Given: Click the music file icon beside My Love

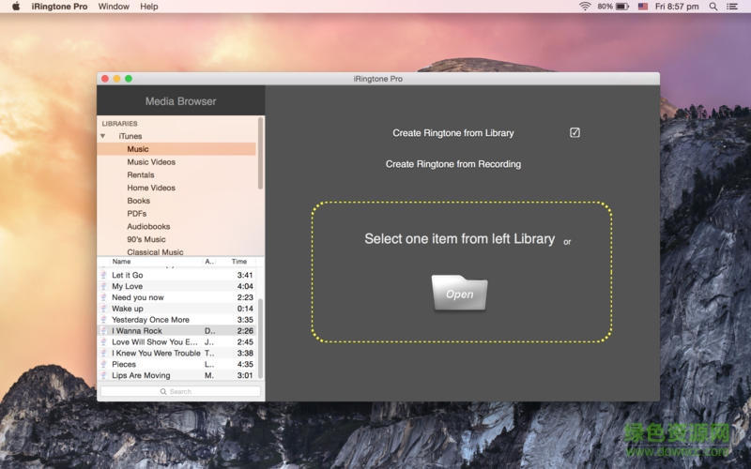Looking at the screenshot, I should 103,286.
